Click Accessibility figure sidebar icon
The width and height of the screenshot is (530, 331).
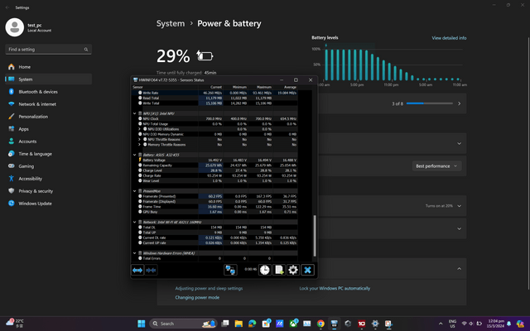pyautogui.click(x=11, y=179)
